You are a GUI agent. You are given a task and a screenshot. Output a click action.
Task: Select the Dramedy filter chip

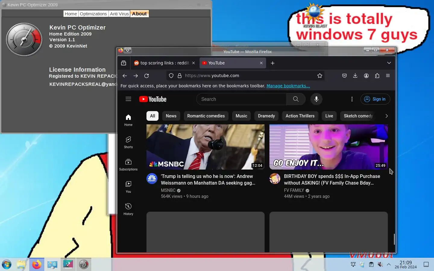266,116
